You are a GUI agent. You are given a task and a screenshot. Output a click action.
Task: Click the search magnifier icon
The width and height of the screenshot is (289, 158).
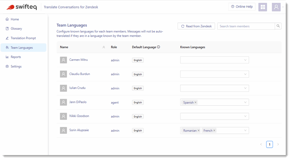(278, 26)
